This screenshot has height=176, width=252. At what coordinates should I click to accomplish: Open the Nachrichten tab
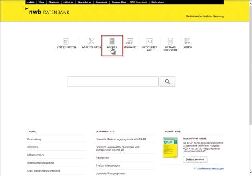(158, 2)
